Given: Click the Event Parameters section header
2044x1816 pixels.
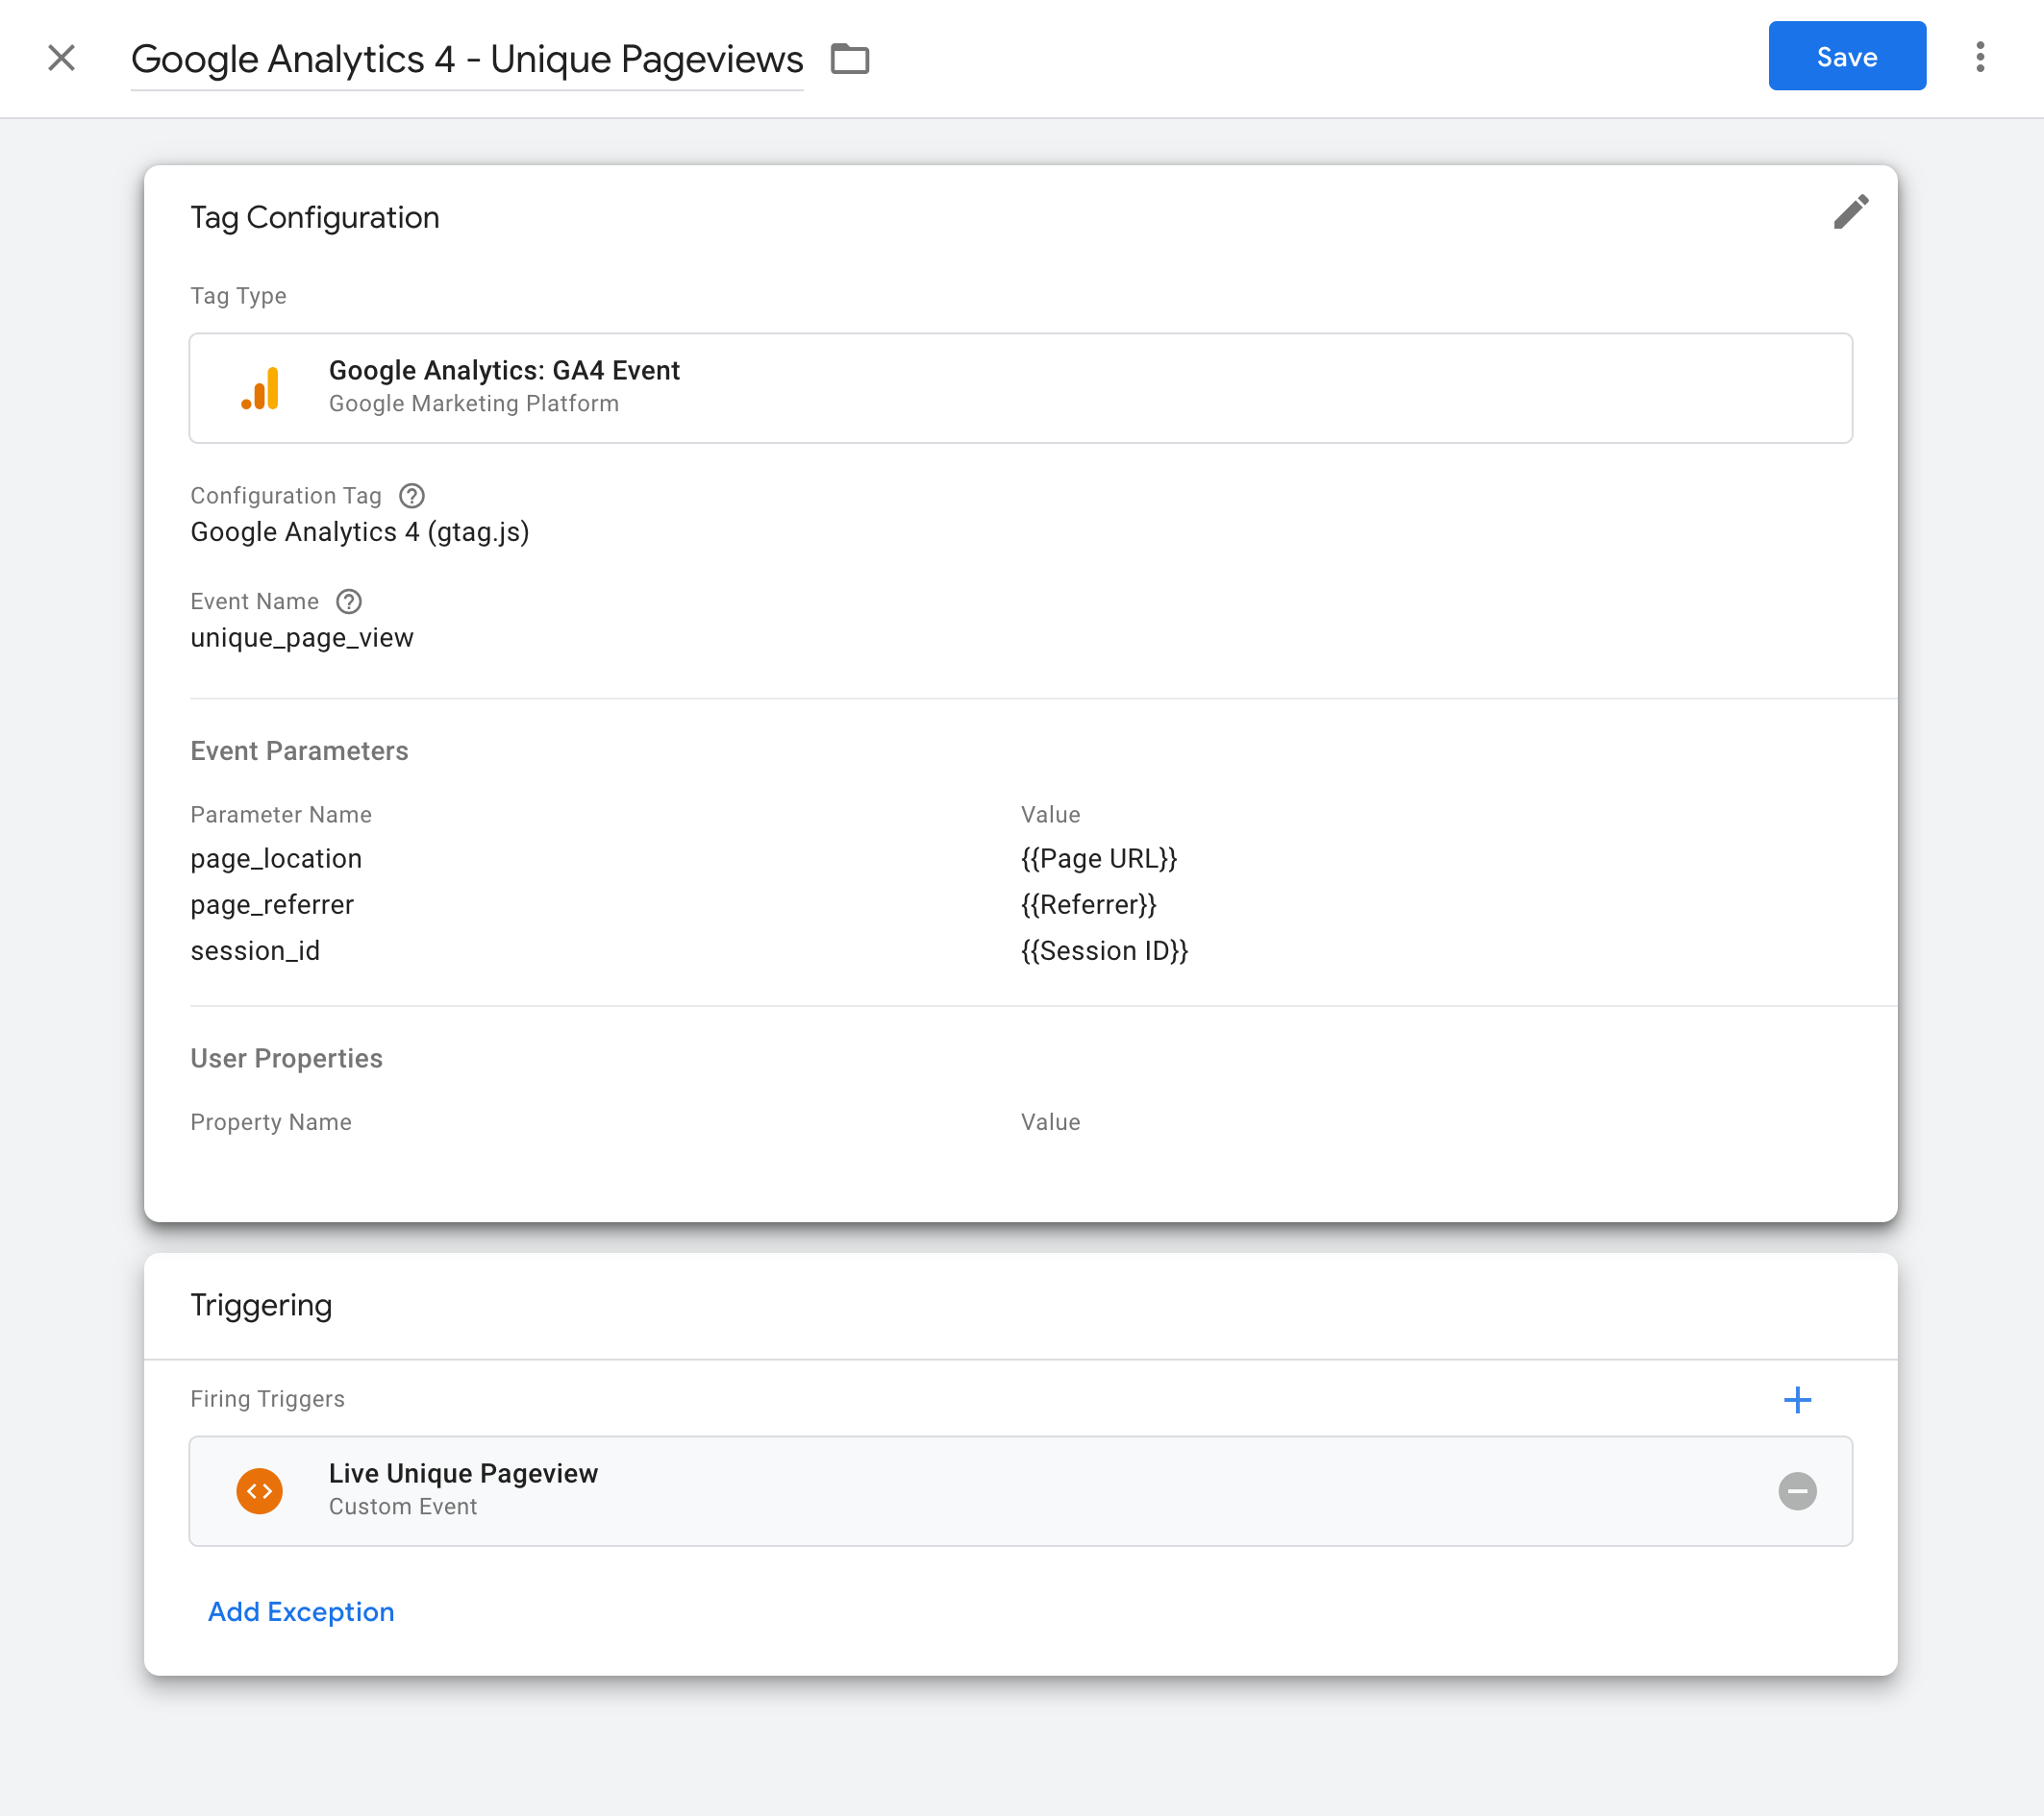Looking at the screenshot, I should pos(299,749).
